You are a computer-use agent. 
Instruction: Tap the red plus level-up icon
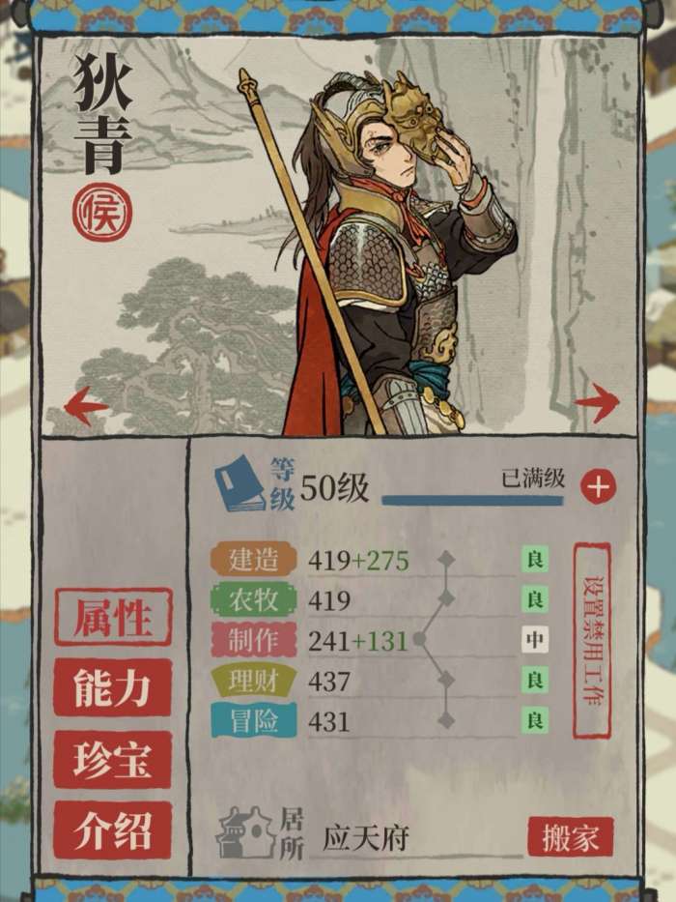[598, 487]
